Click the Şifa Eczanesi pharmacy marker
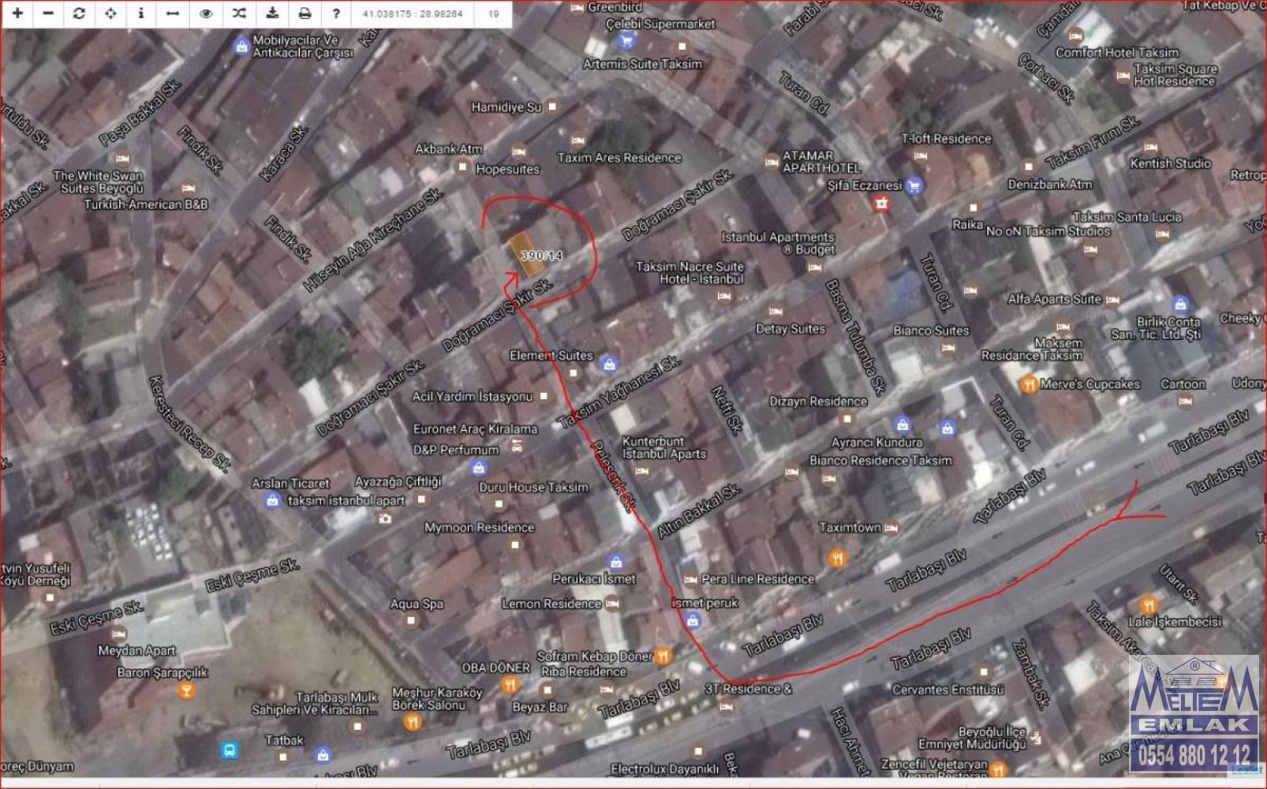 coord(914,186)
